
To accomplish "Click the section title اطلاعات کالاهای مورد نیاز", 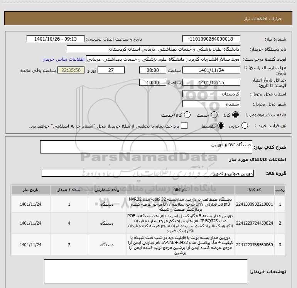I will (258, 160).
